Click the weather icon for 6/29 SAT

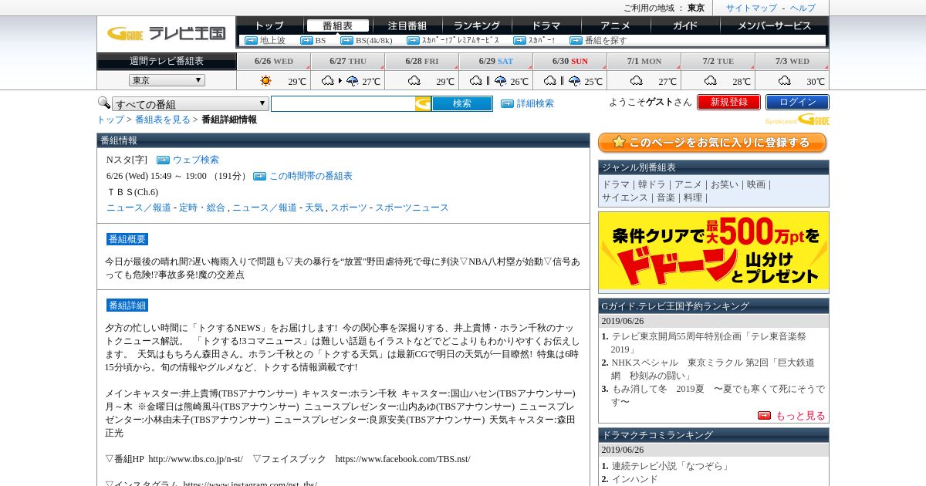(x=488, y=80)
